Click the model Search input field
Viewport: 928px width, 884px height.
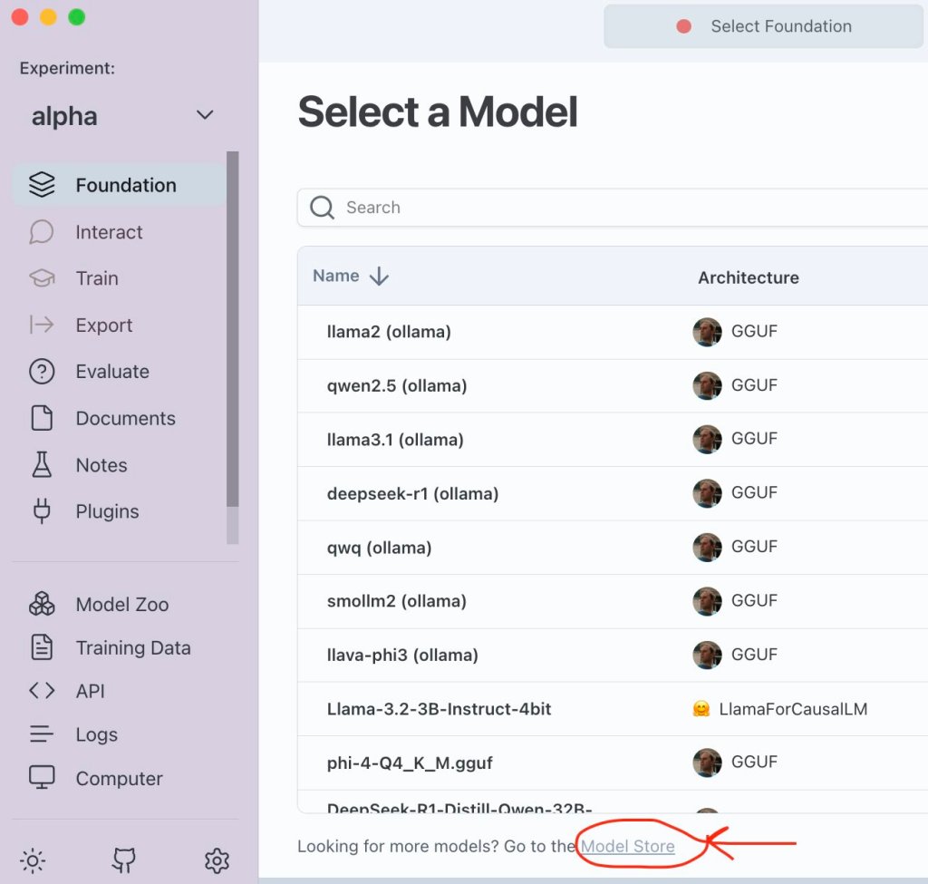pyautogui.click(x=616, y=208)
